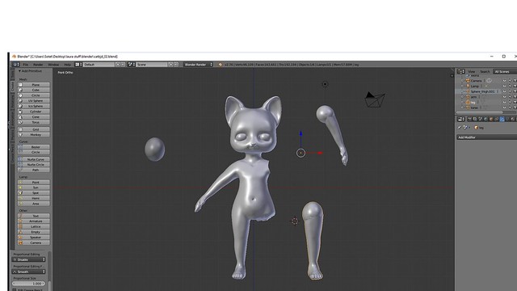Adjust the Proportional Size field
The height and width of the screenshot is (291, 517).
point(29,284)
